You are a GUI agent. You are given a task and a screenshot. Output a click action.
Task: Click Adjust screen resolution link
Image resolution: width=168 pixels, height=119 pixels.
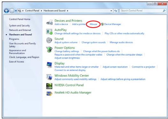pos(115,67)
